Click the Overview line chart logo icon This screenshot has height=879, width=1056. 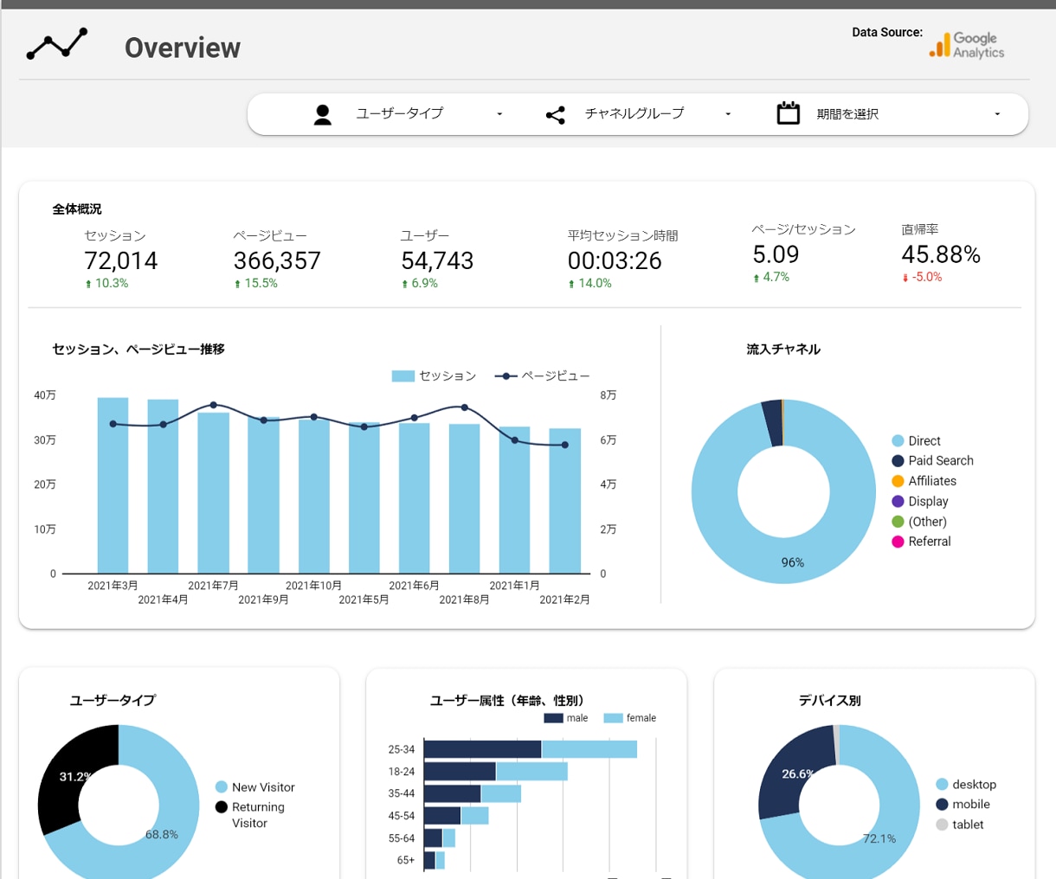tap(57, 44)
